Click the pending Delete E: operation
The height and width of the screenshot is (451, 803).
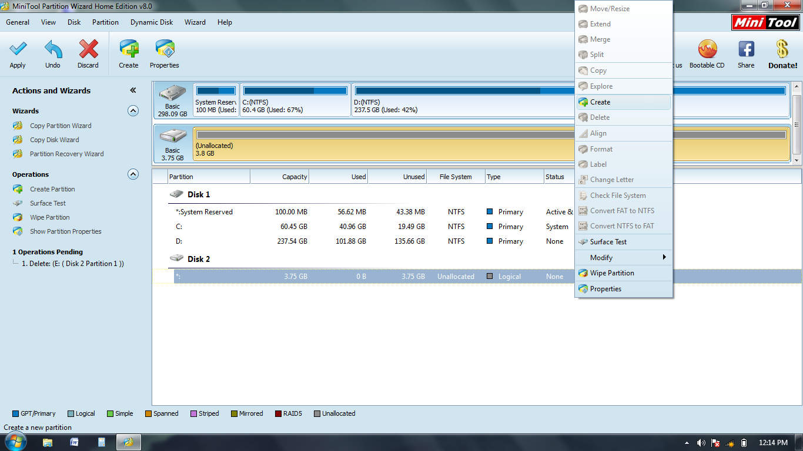[72, 264]
